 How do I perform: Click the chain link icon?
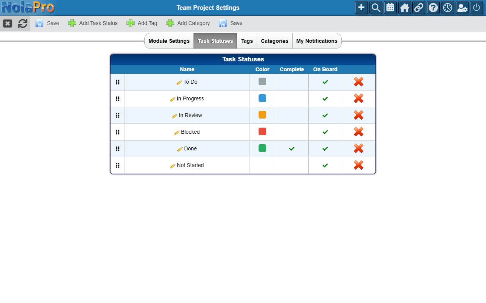tap(419, 8)
